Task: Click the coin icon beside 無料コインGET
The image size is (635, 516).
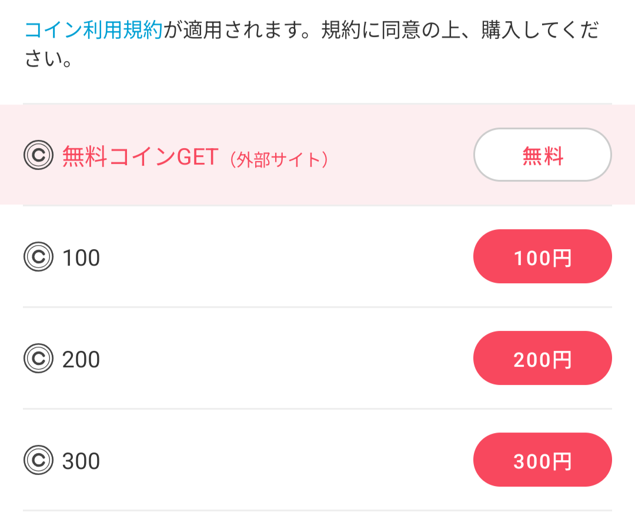Action: tap(38, 155)
